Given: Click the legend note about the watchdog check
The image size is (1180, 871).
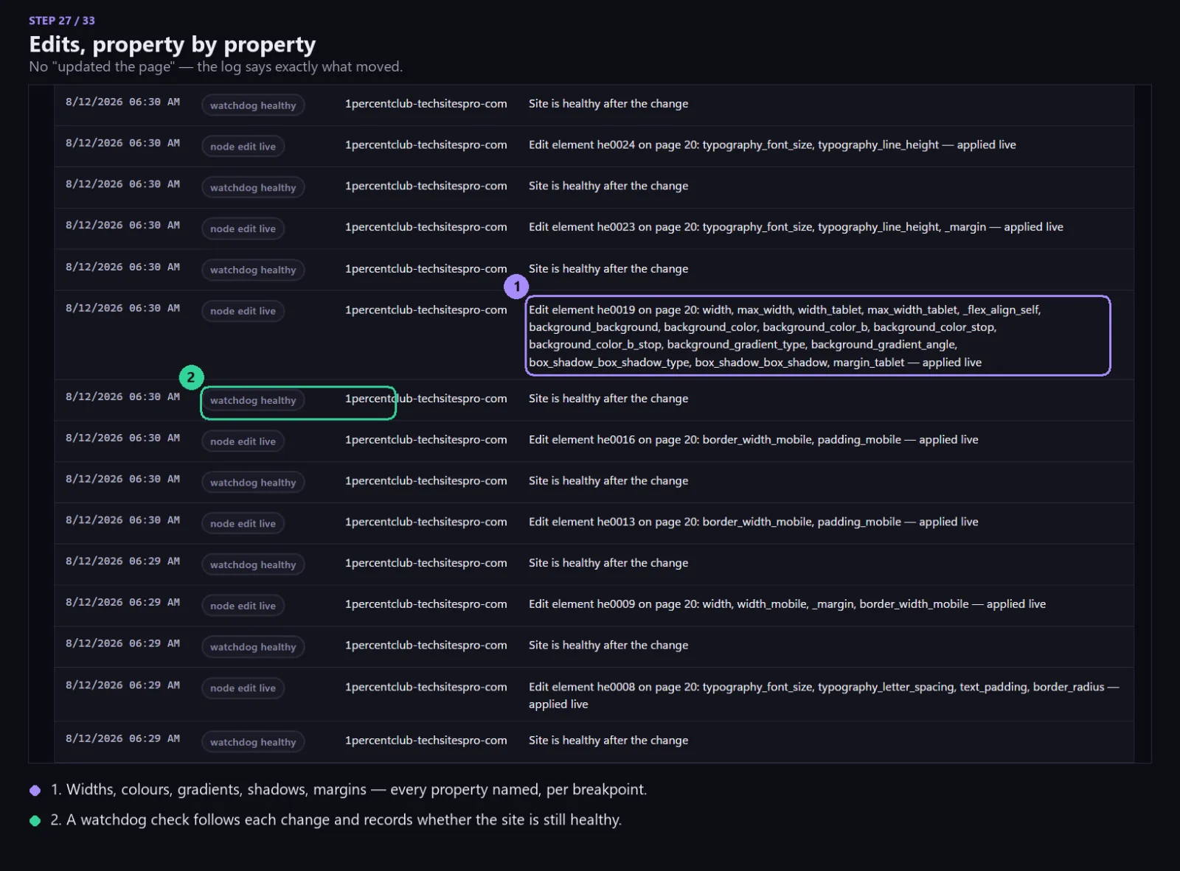Looking at the screenshot, I should coord(336,820).
